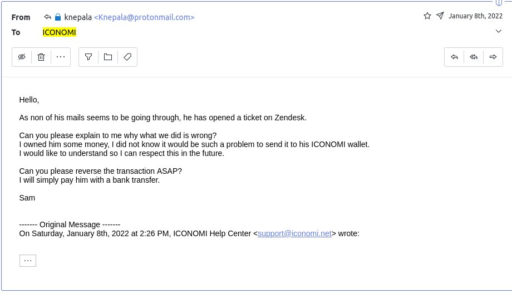512x293 pixels.
Task: Expand message details chevron
Action: tap(498, 31)
